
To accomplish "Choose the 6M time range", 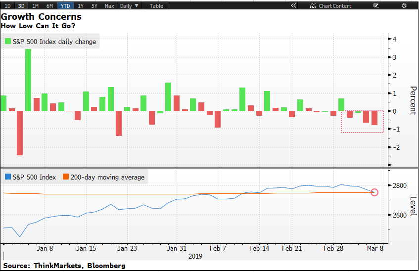I will (x=49, y=6).
